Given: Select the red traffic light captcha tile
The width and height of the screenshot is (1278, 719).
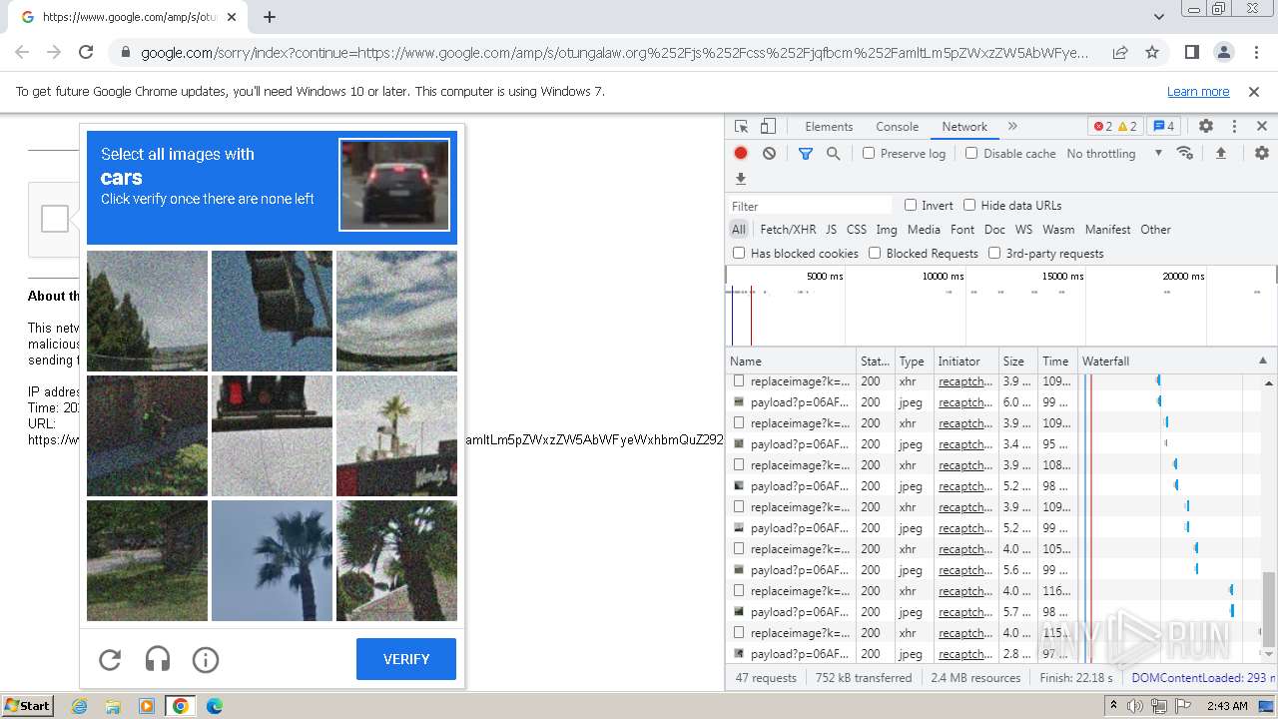Looking at the screenshot, I should (x=272, y=435).
